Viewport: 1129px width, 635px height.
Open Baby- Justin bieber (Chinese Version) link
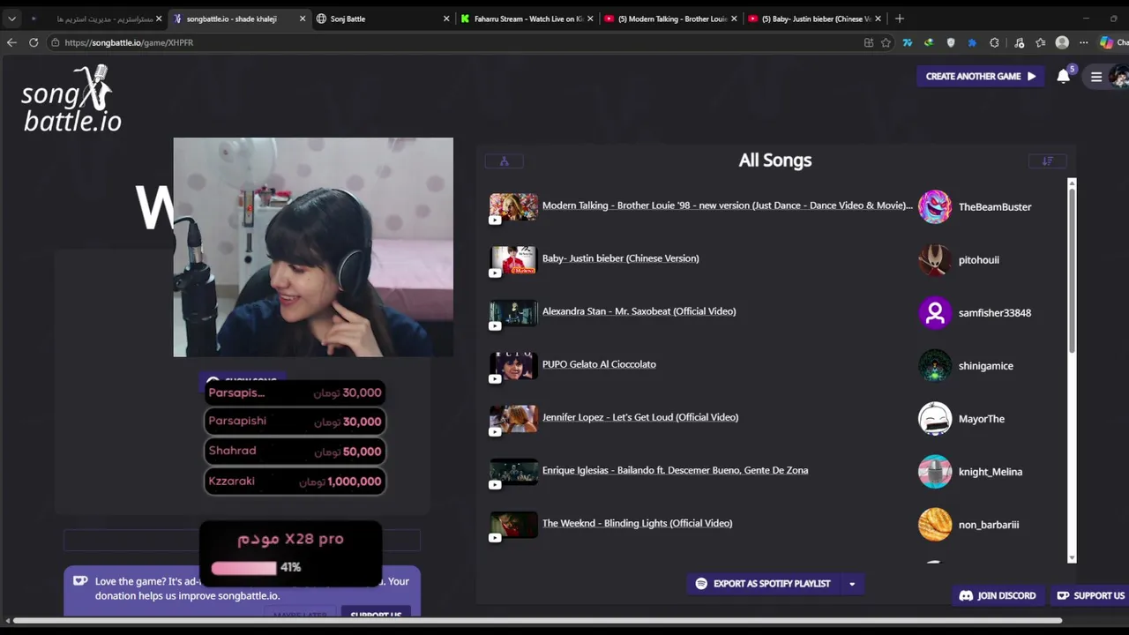click(x=620, y=258)
